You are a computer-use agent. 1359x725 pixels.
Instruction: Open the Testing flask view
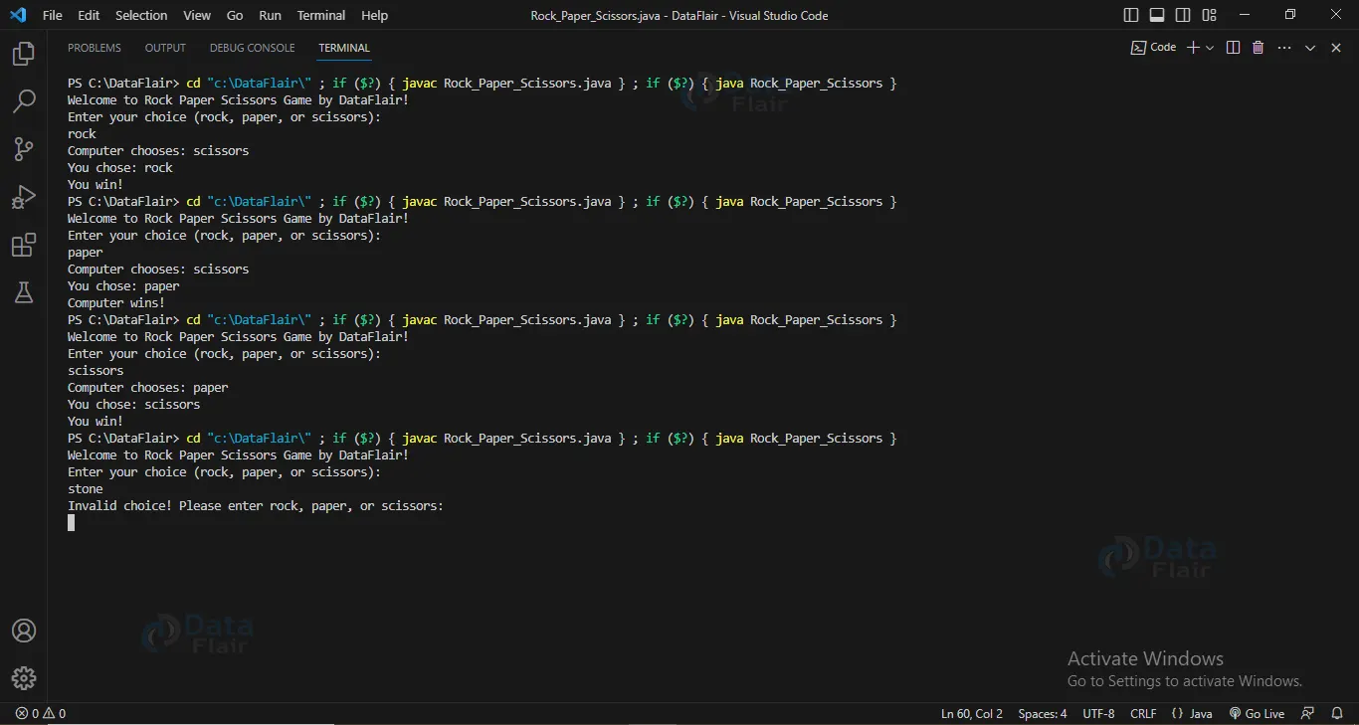pyautogui.click(x=23, y=292)
